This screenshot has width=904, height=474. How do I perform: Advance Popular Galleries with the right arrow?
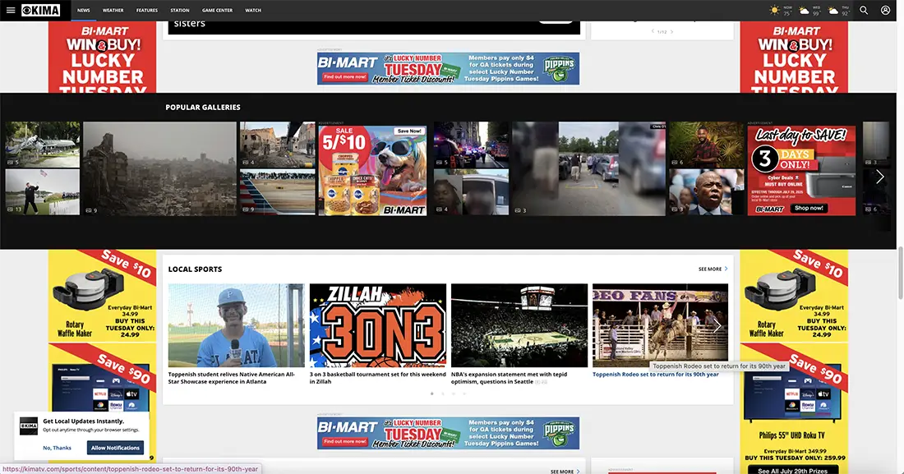pyautogui.click(x=880, y=177)
